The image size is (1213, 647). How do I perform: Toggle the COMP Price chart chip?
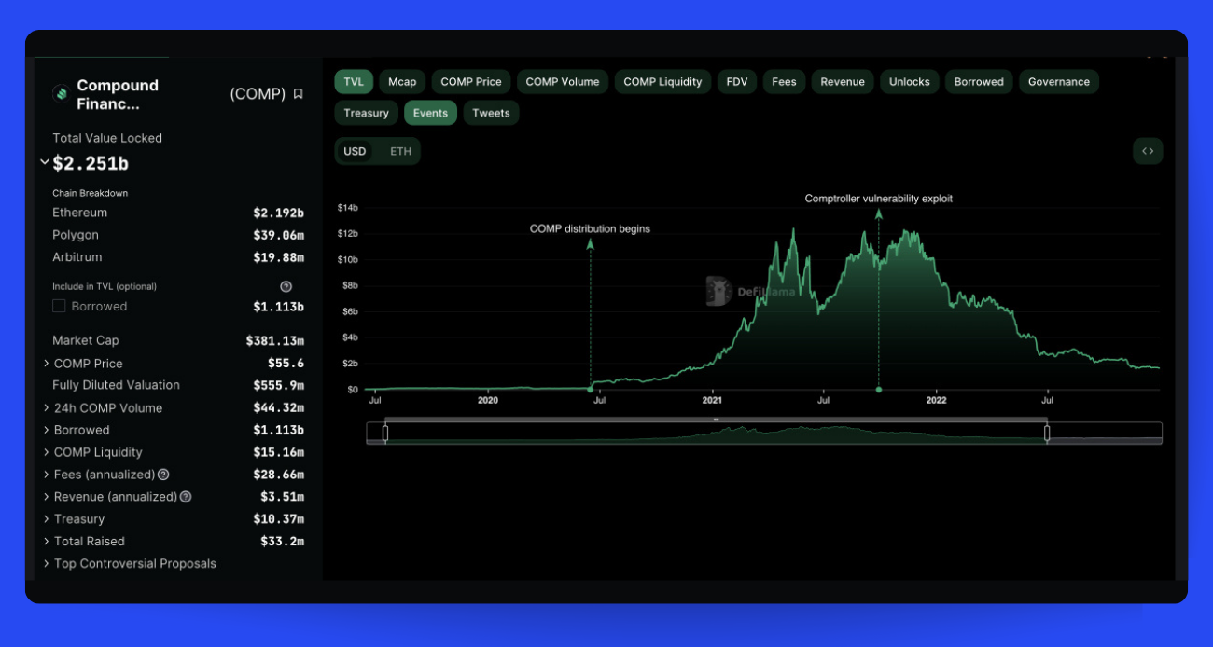pyautogui.click(x=471, y=82)
